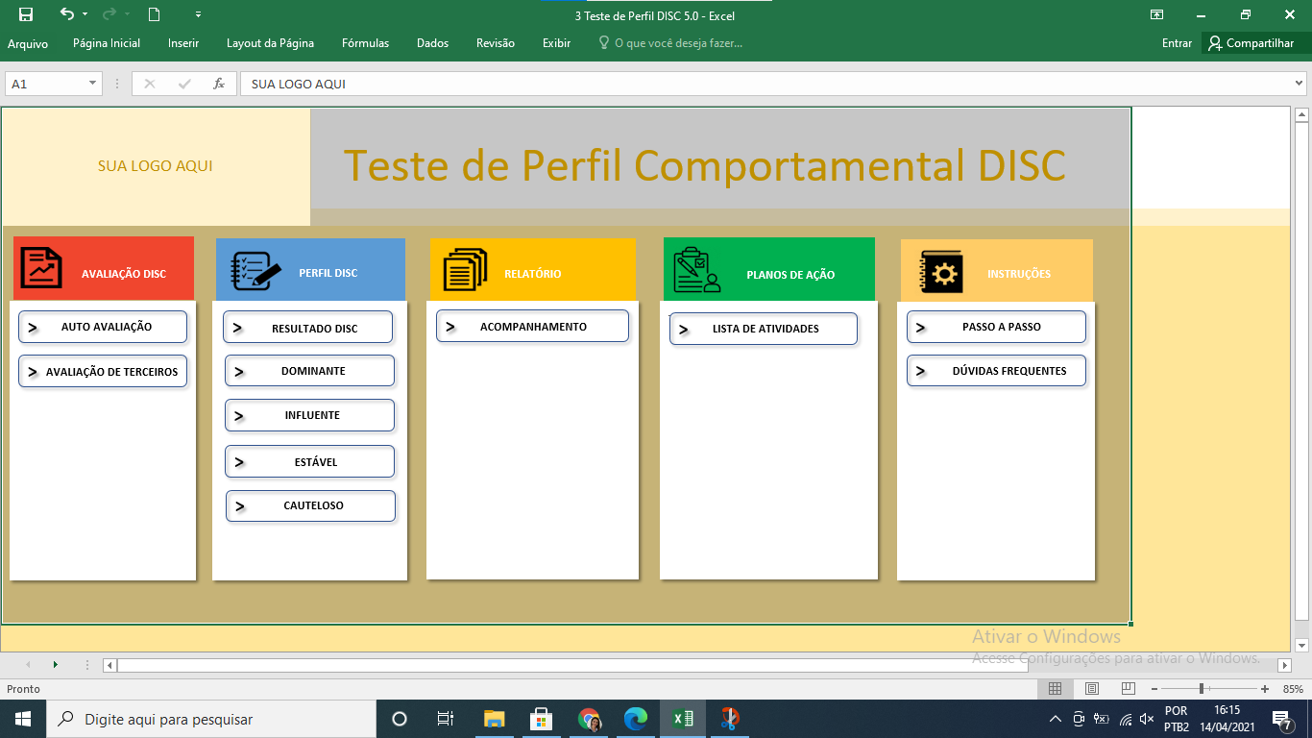
Task: Open the RESULTADO DISC page
Action: tap(309, 327)
